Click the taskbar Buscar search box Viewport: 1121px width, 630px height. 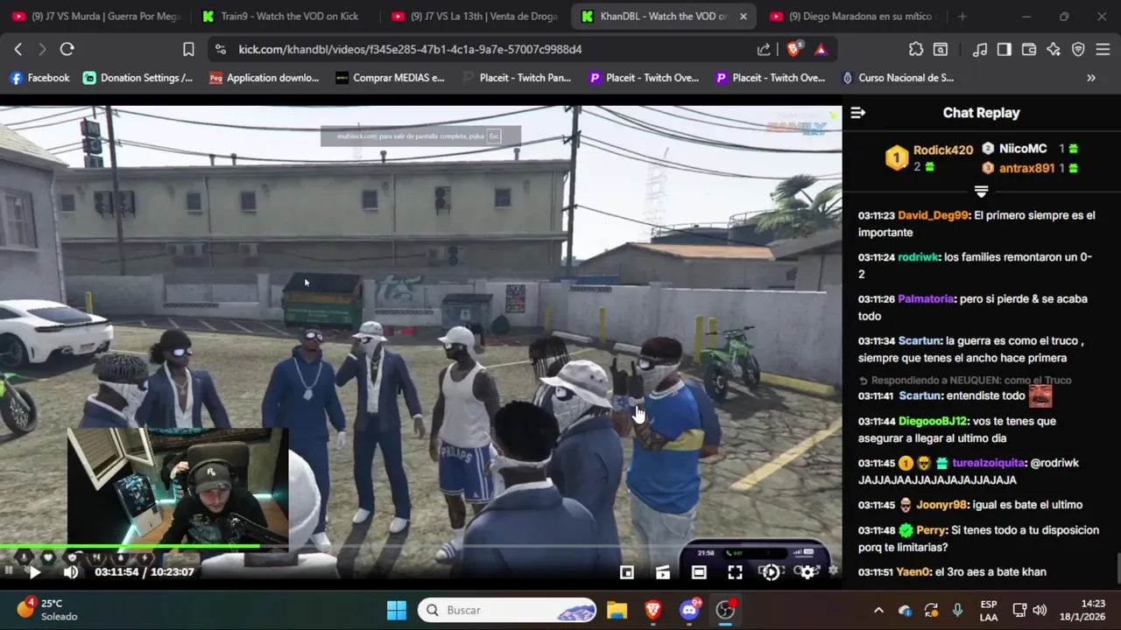(508, 610)
